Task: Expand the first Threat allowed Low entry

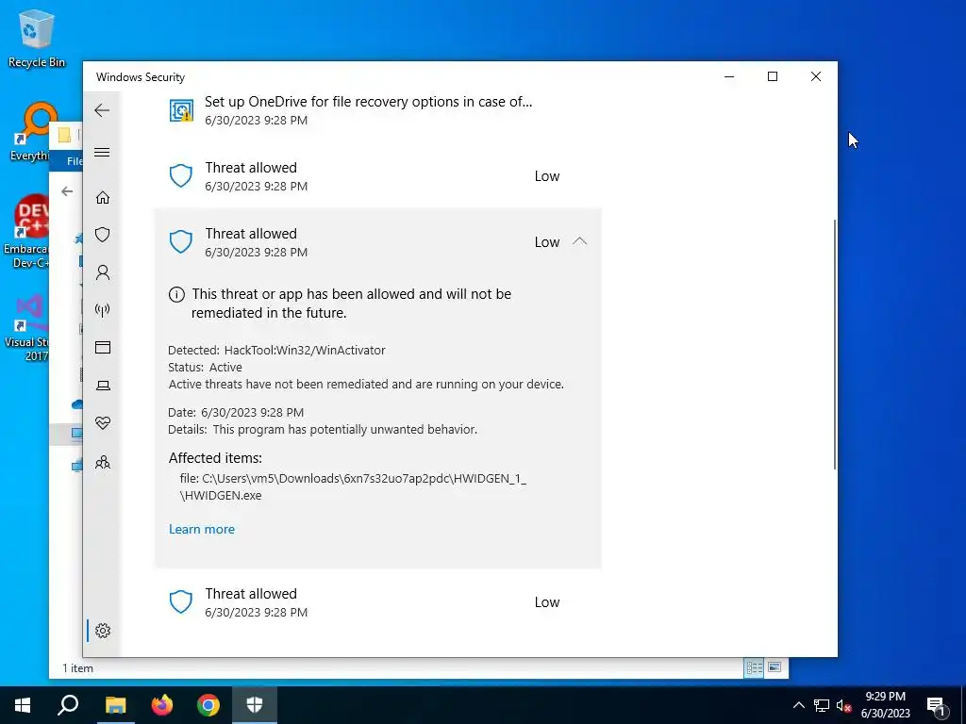Action: coord(377,176)
